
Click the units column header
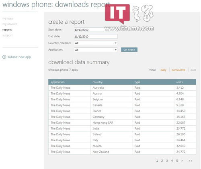(179, 82)
